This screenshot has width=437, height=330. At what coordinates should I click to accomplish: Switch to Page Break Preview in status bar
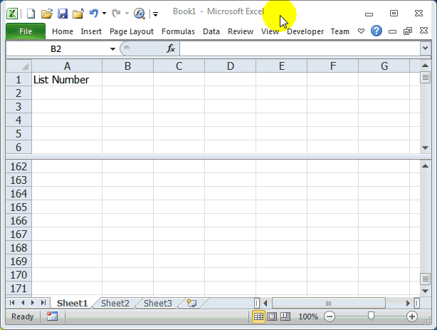coord(285,316)
